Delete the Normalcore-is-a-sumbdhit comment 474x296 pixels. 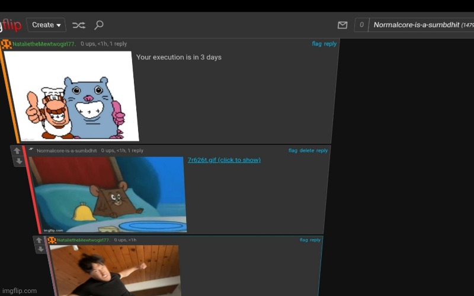point(307,150)
